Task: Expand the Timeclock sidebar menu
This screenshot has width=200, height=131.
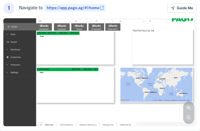Action: click(15, 65)
